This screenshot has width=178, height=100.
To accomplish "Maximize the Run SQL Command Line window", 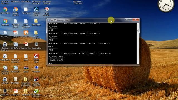I will [x=130, y=20].
